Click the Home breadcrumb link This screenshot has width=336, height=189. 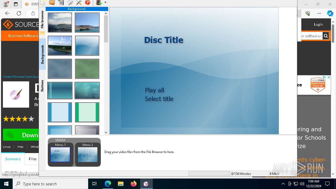(7, 77)
